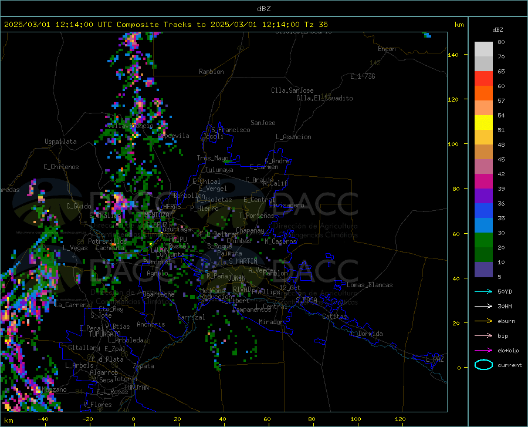
Task: Click the mauve swatch between 45 and 42
Action: tap(483, 166)
